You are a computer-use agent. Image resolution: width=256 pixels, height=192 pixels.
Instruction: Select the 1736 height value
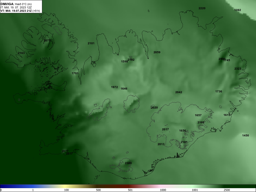[219, 91]
